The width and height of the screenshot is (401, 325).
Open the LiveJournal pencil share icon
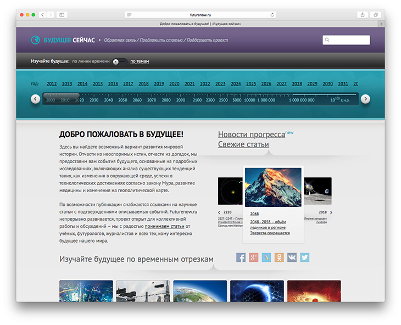tap(266, 257)
